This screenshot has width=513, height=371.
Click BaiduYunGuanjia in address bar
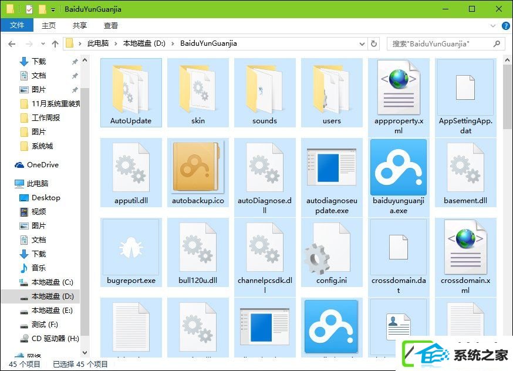[x=208, y=43]
